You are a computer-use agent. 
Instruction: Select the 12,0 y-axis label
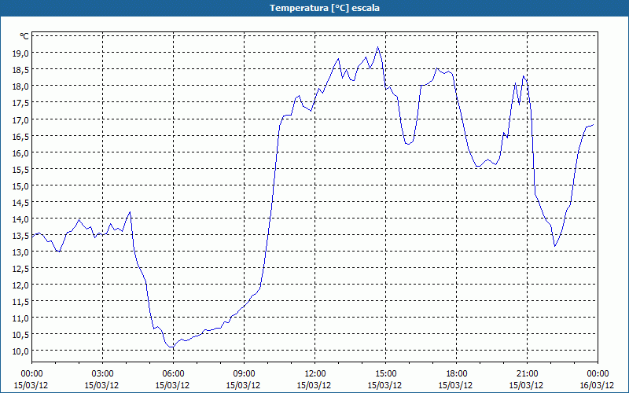coord(22,285)
